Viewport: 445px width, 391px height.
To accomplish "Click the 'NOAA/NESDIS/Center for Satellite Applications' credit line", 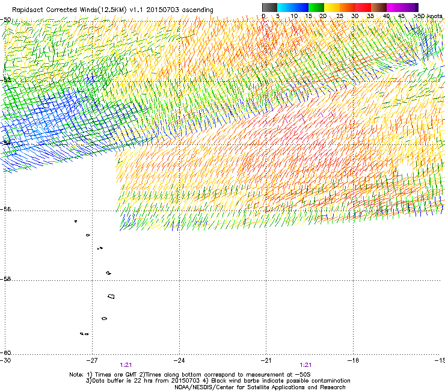I will 260,387.
